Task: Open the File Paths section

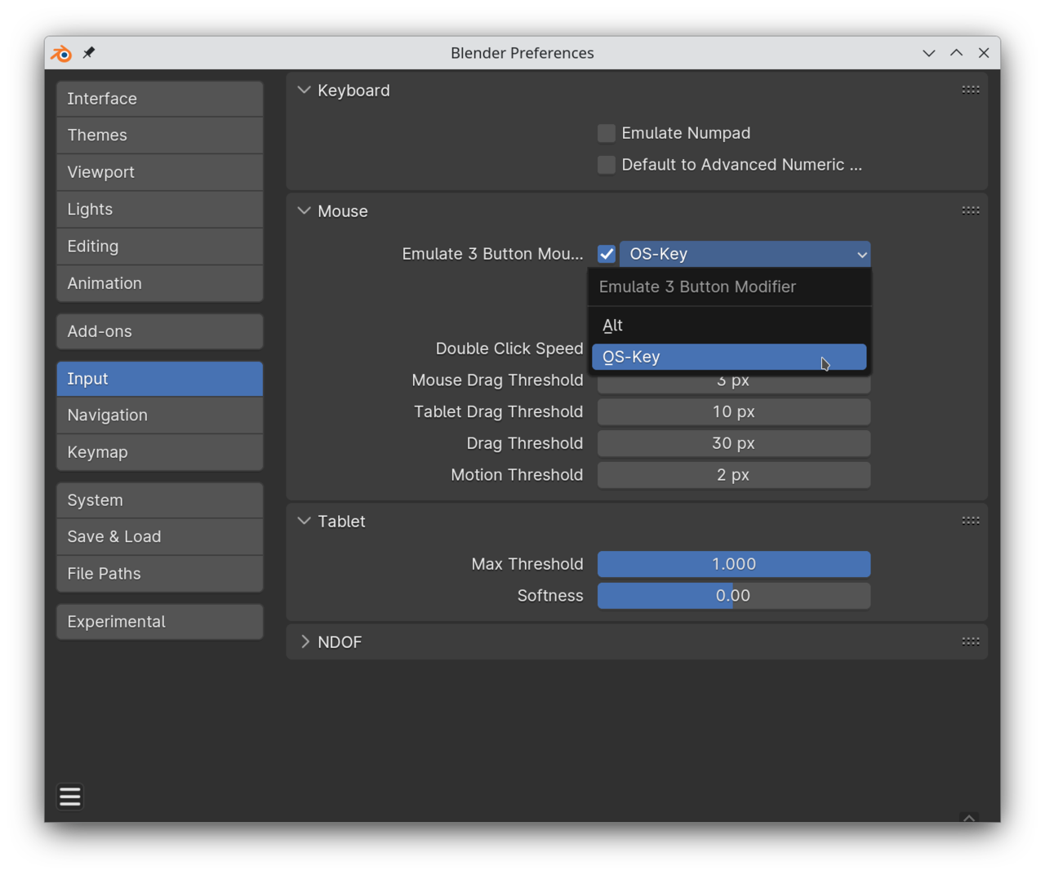Action: tap(160, 574)
